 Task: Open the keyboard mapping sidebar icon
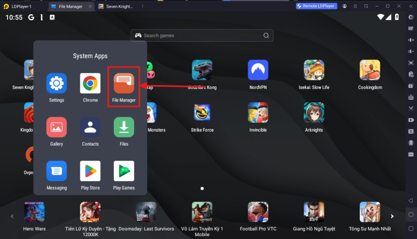411,29
